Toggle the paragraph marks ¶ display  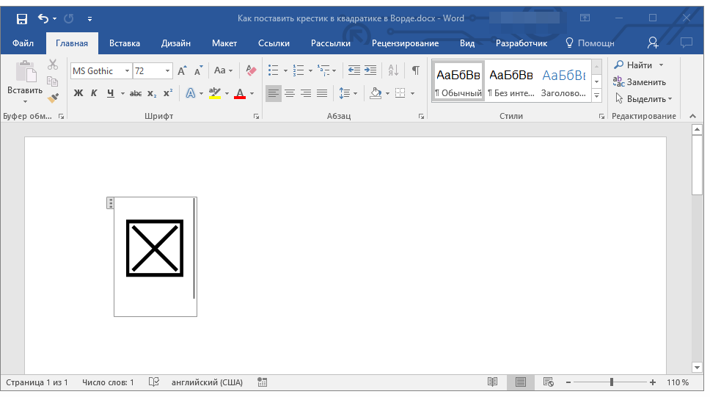tap(416, 70)
